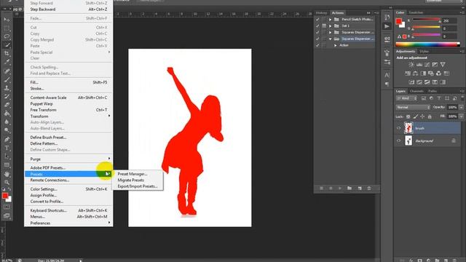Select the Lasso tool

(x=7, y=36)
